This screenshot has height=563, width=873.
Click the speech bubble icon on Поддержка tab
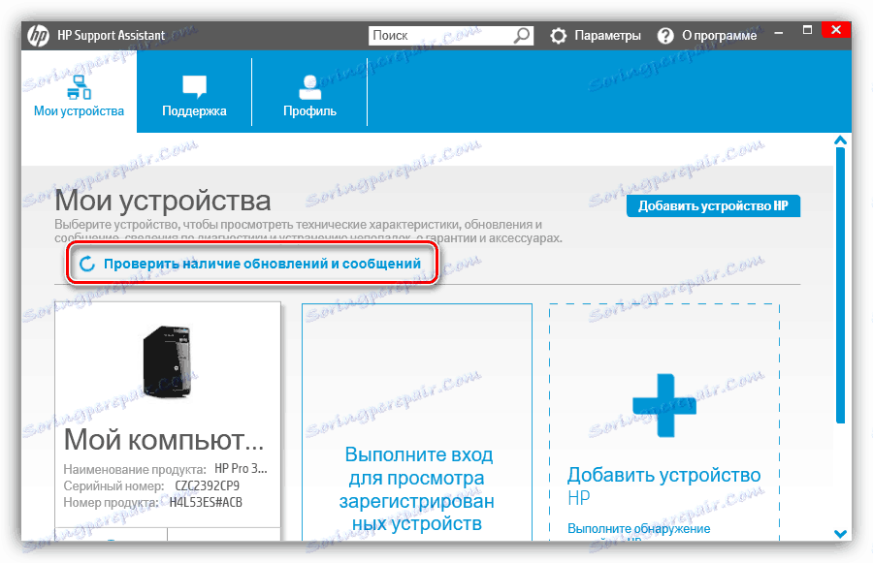click(194, 85)
